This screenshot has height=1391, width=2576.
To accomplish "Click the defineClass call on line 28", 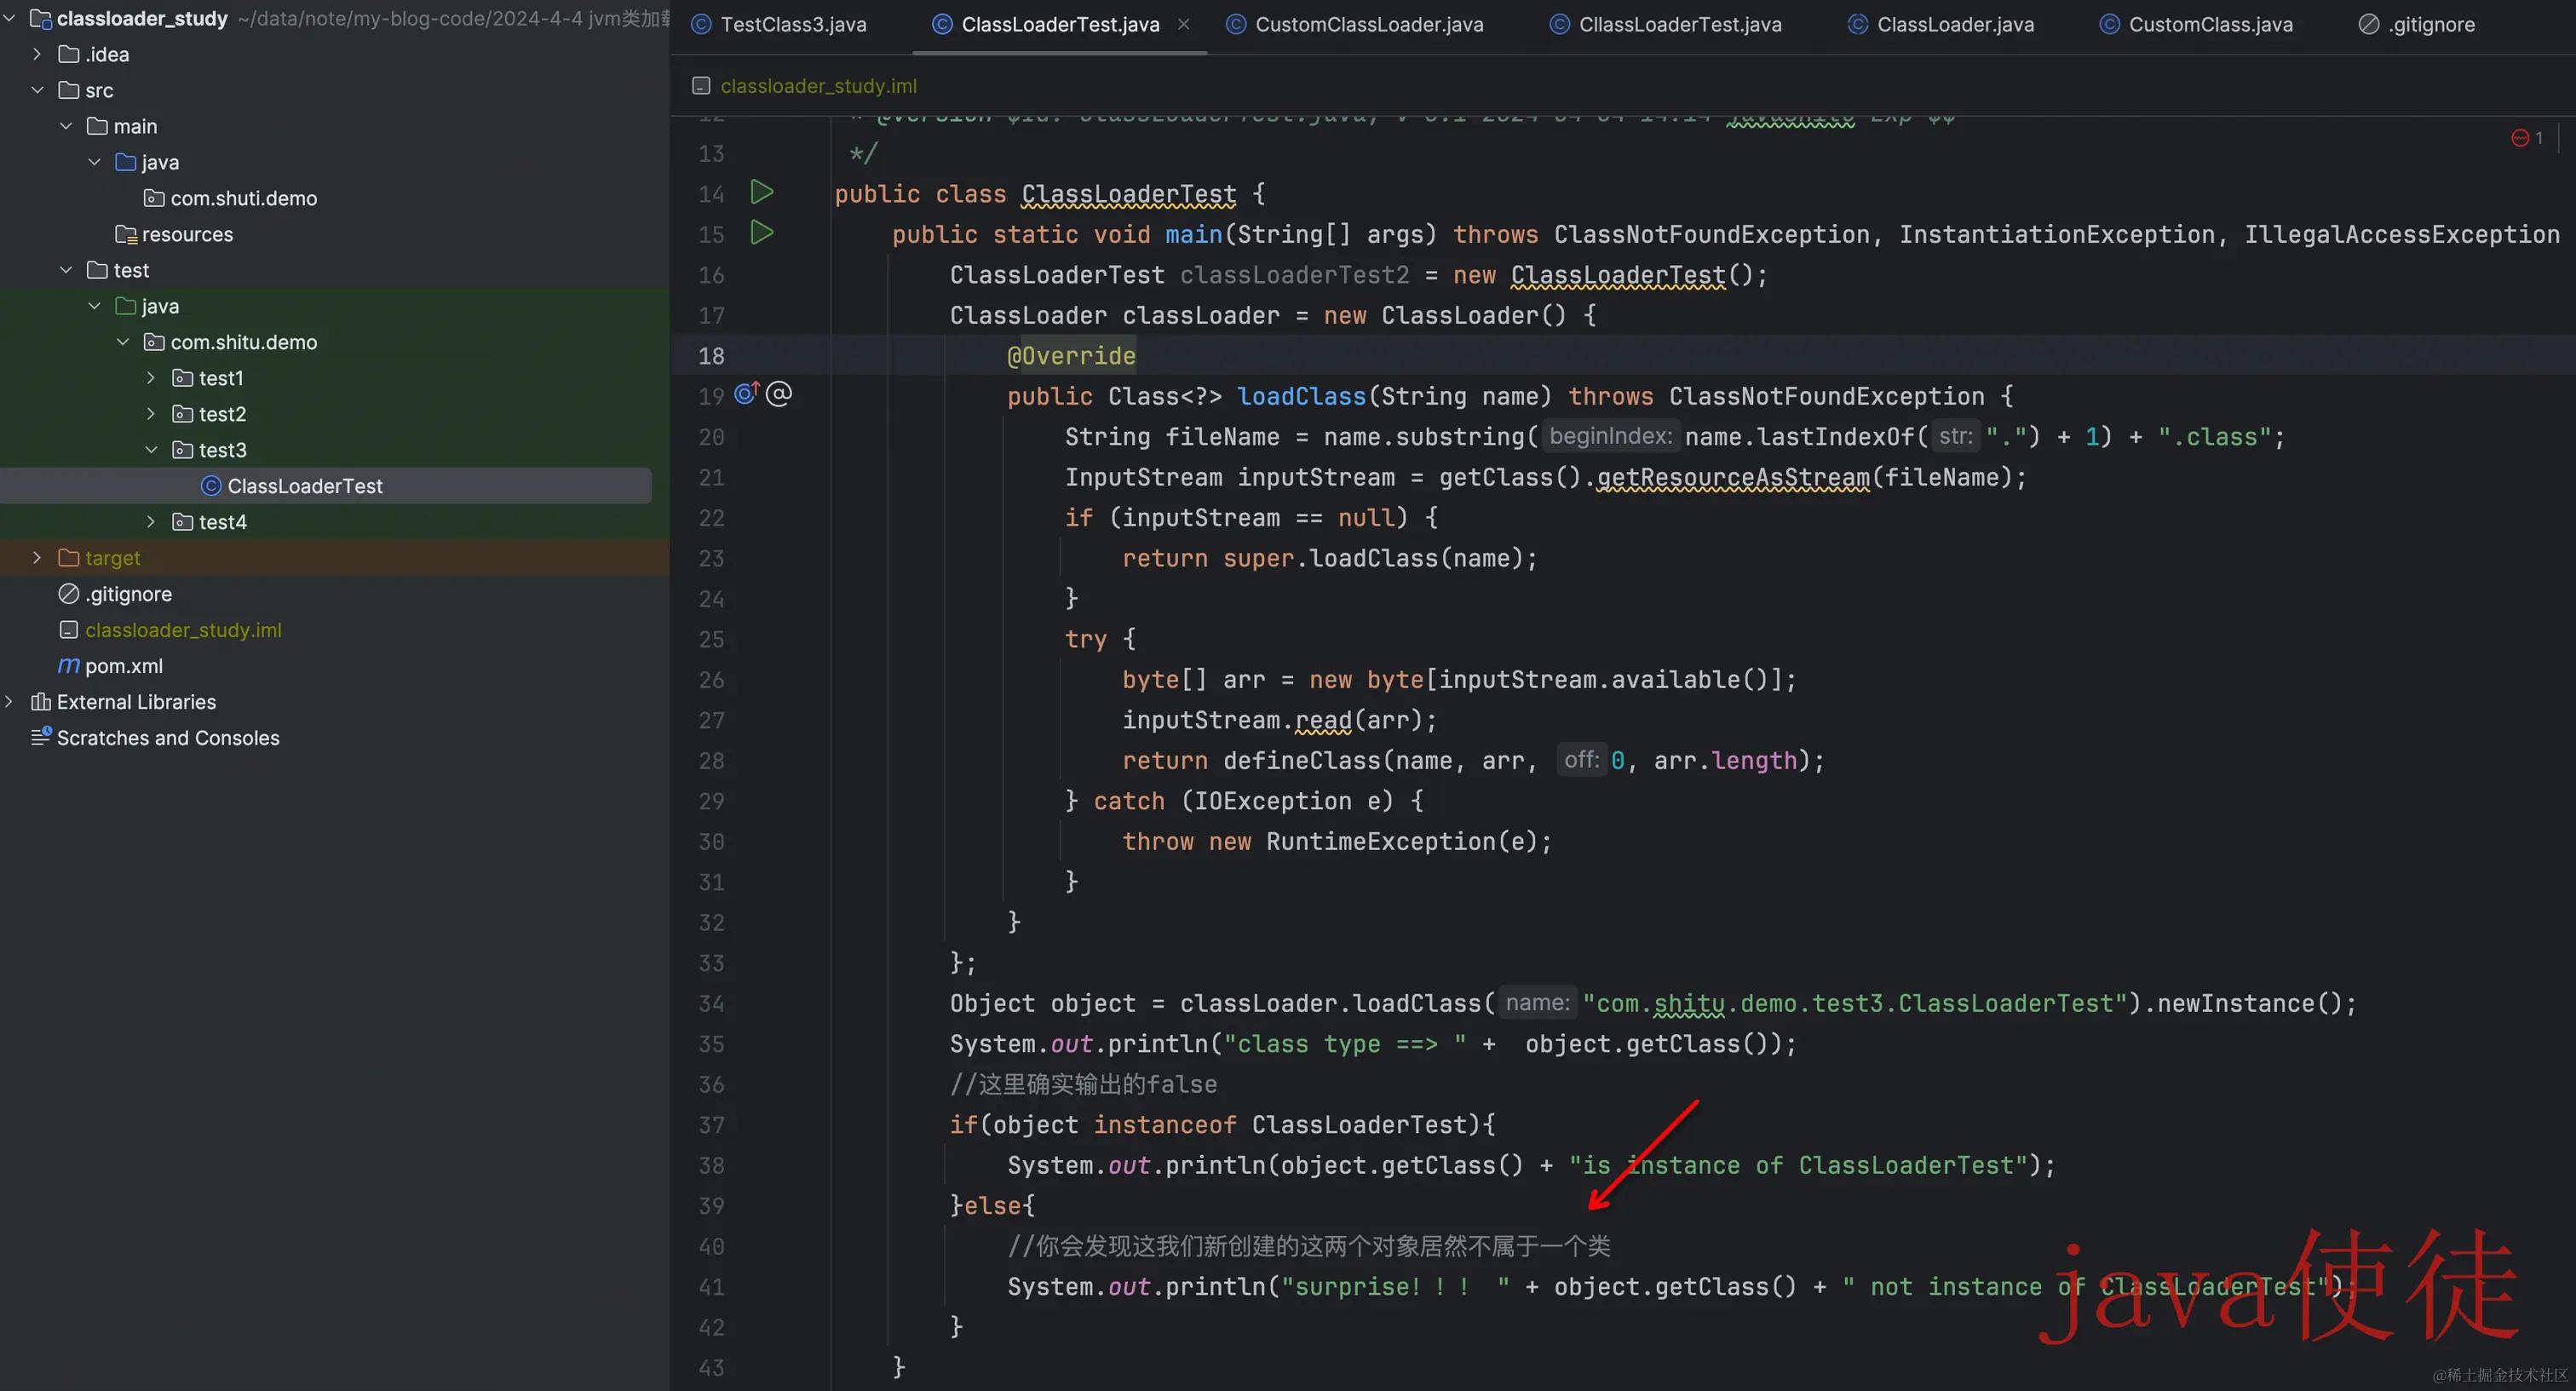I will point(1301,760).
